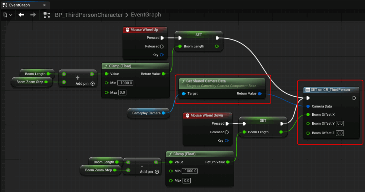This screenshot has width=365, height=192.
Task: Click the blueprint graph icon beside breadcrumb
Action: pyautogui.click(x=47, y=15)
